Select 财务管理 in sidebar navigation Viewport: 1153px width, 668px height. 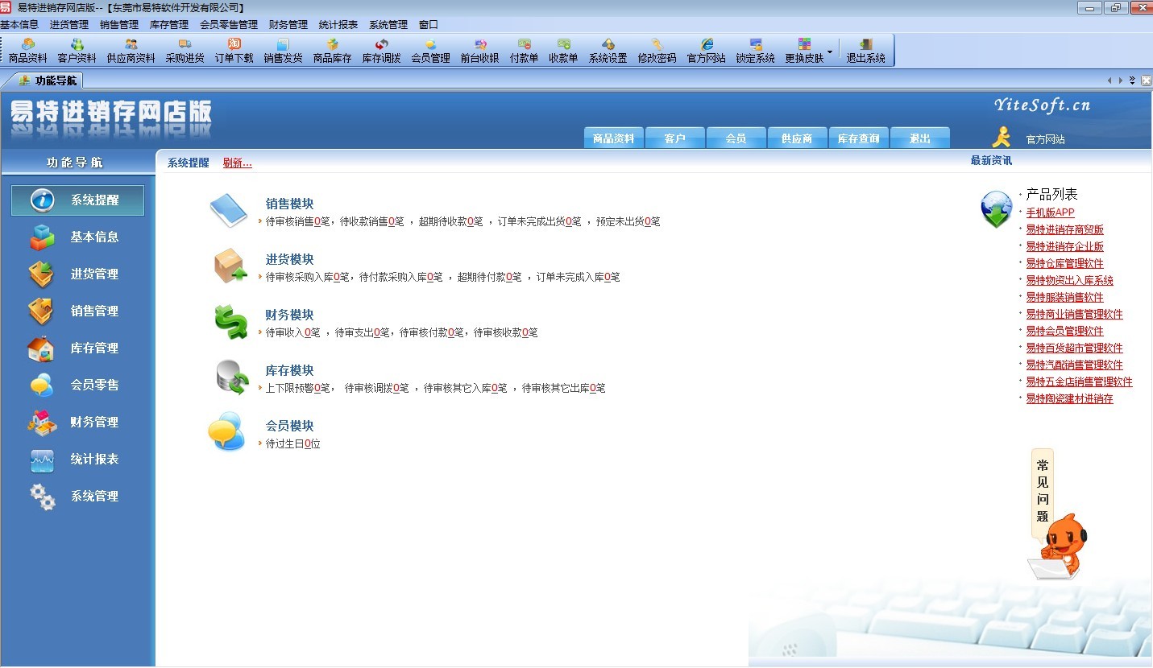coord(77,423)
